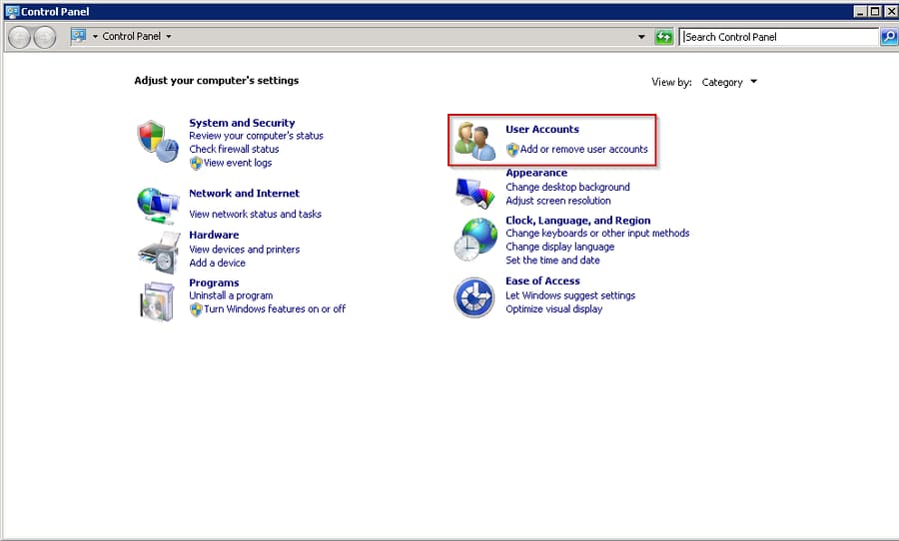Click Optimize visual display link
The image size is (899, 541).
(x=553, y=308)
